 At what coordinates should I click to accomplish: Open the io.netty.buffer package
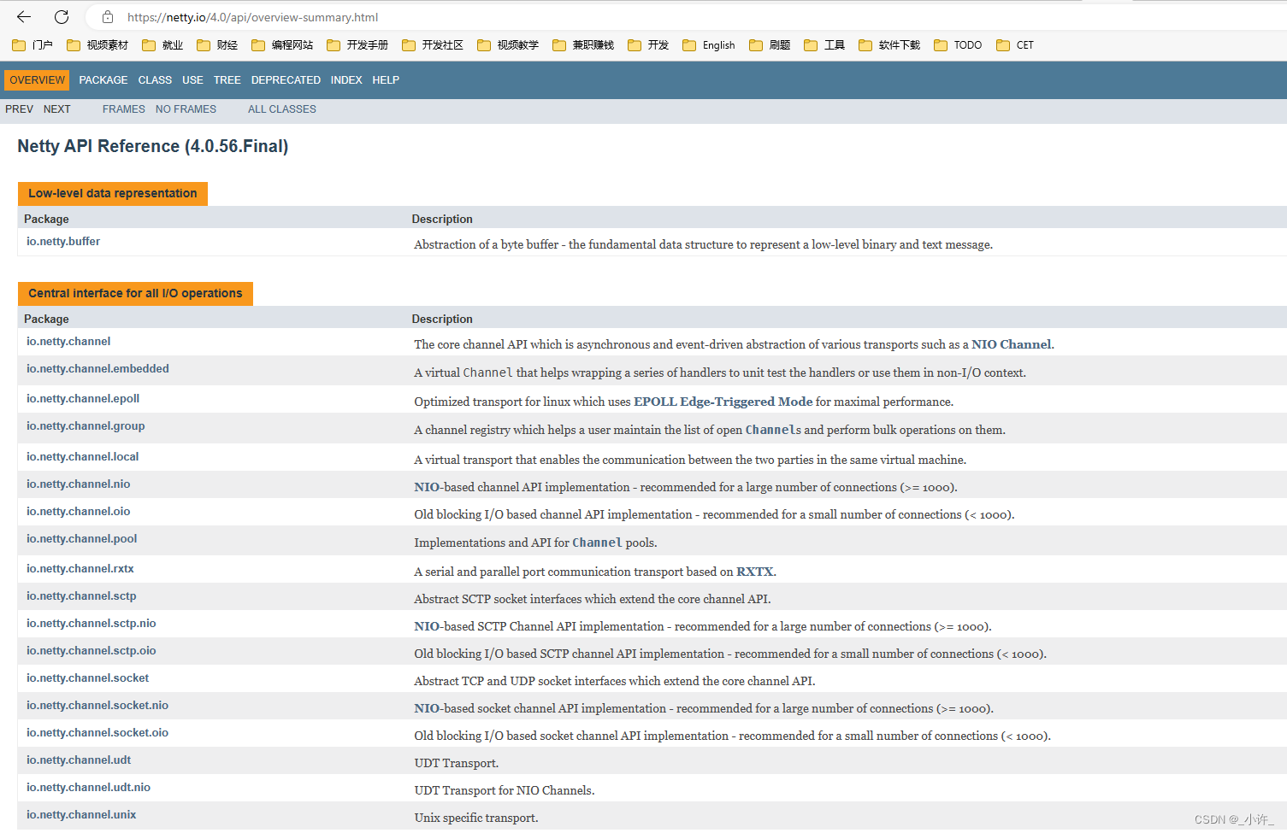click(62, 241)
